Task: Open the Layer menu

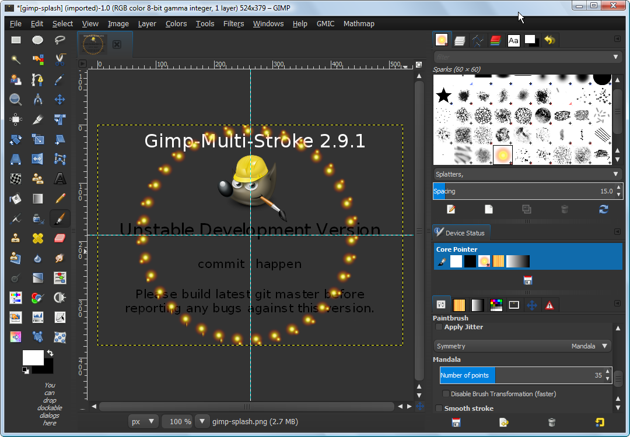Action: point(147,24)
